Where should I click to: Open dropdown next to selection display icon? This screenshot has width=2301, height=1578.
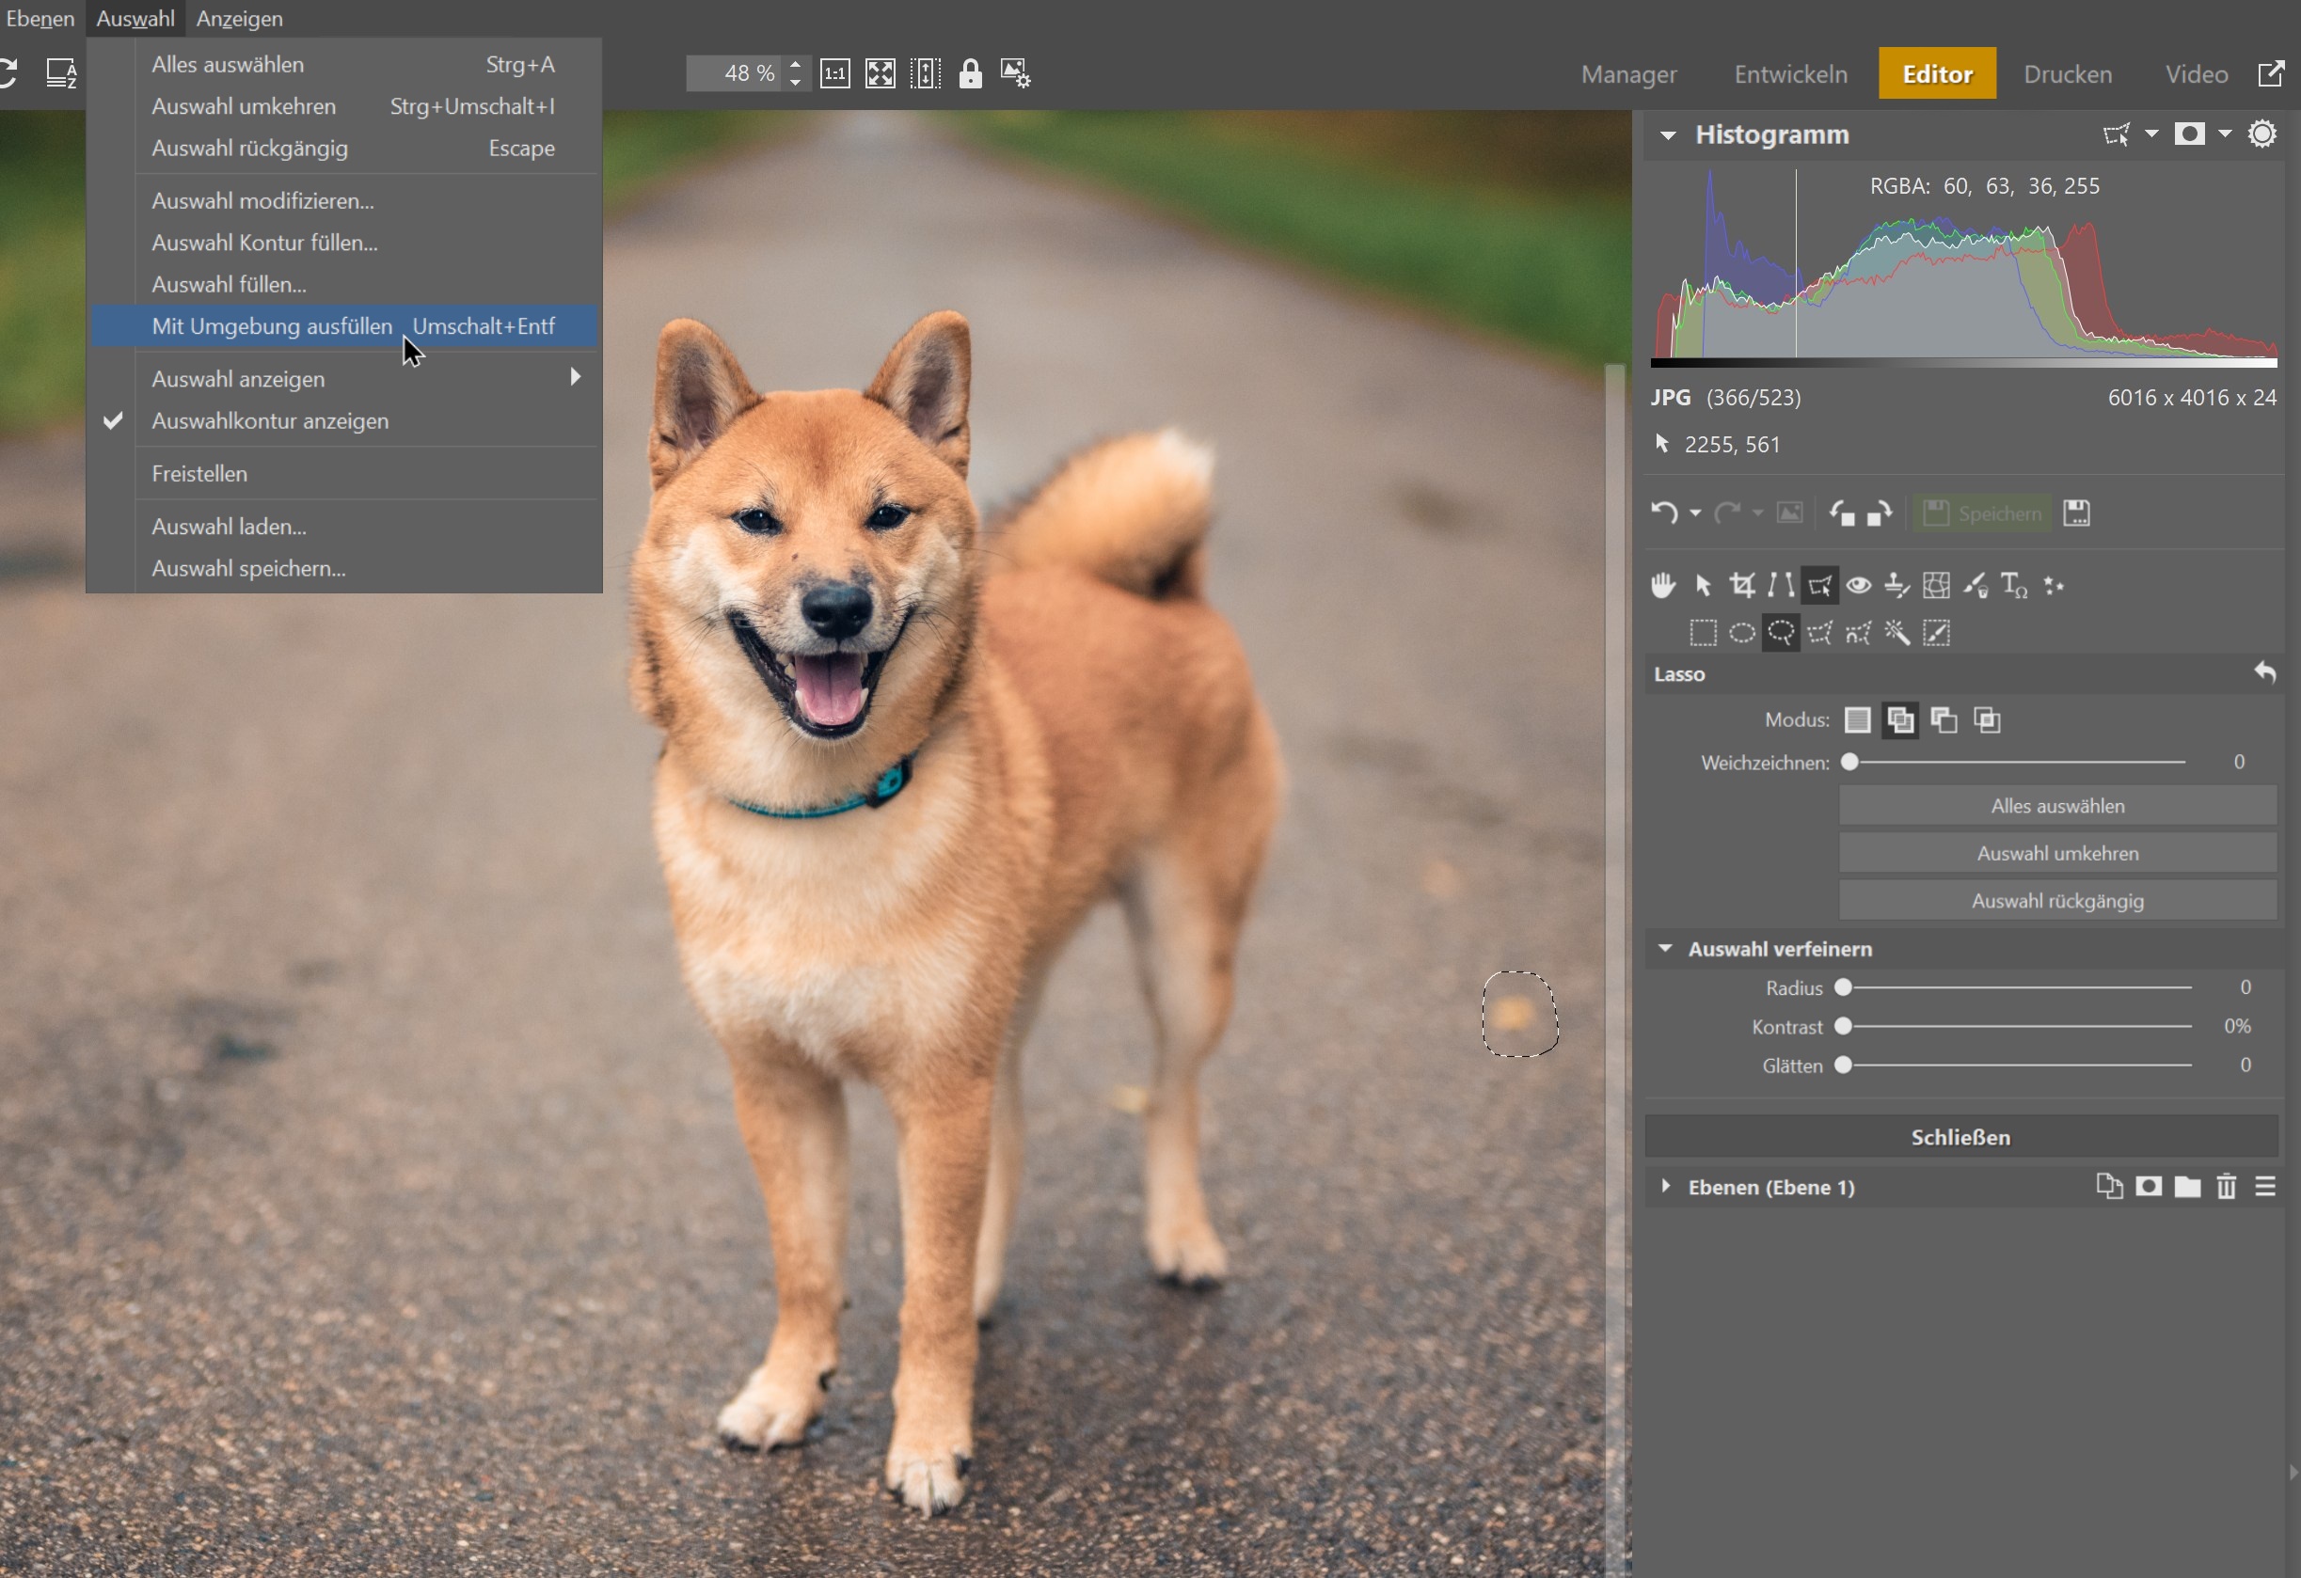pos(2151,134)
